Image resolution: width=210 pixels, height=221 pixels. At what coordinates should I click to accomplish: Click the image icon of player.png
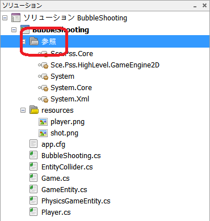tap(43, 122)
